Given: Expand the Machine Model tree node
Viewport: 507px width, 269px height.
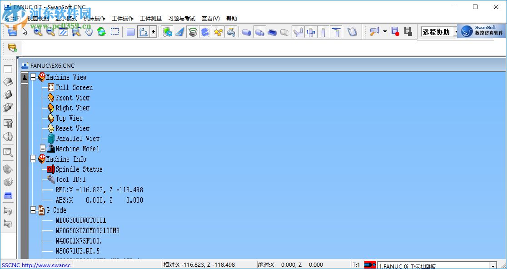Looking at the screenshot, I should (43, 149).
